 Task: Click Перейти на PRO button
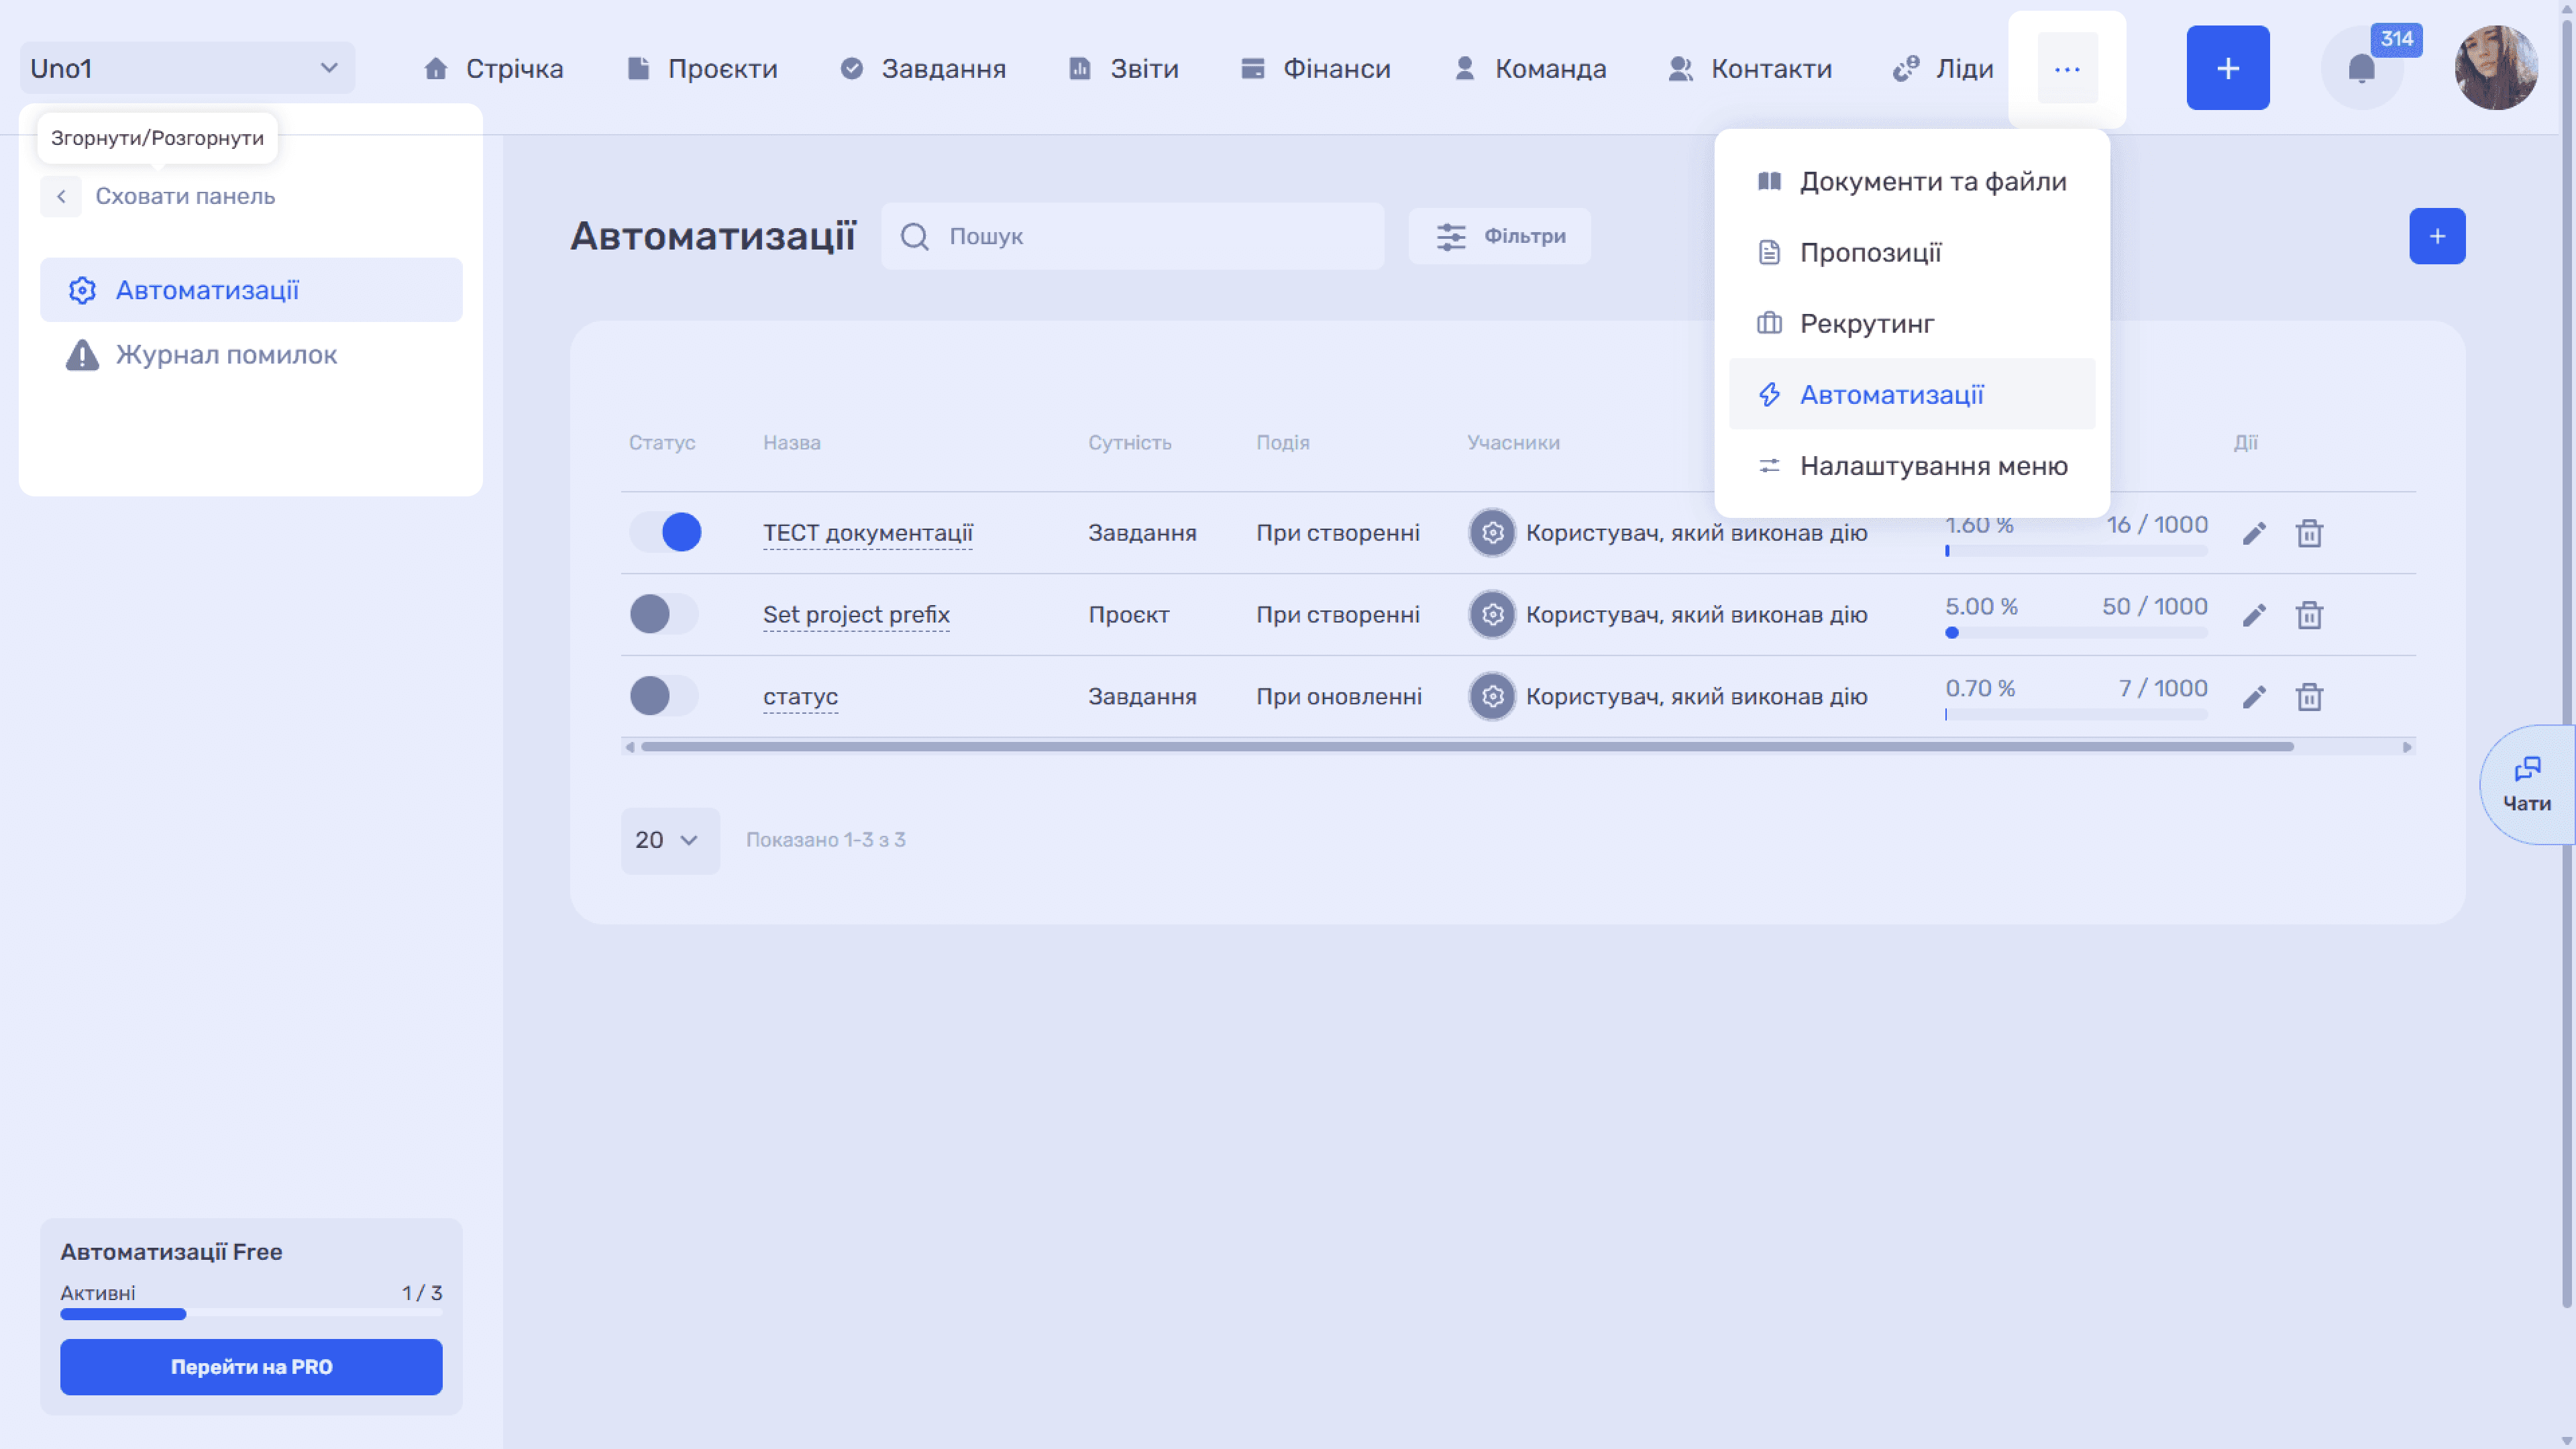pos(251,1367)
